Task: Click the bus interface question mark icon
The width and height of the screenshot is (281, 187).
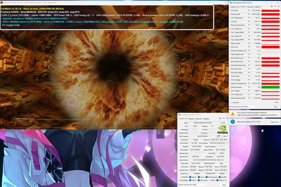Action: (227, 143)
